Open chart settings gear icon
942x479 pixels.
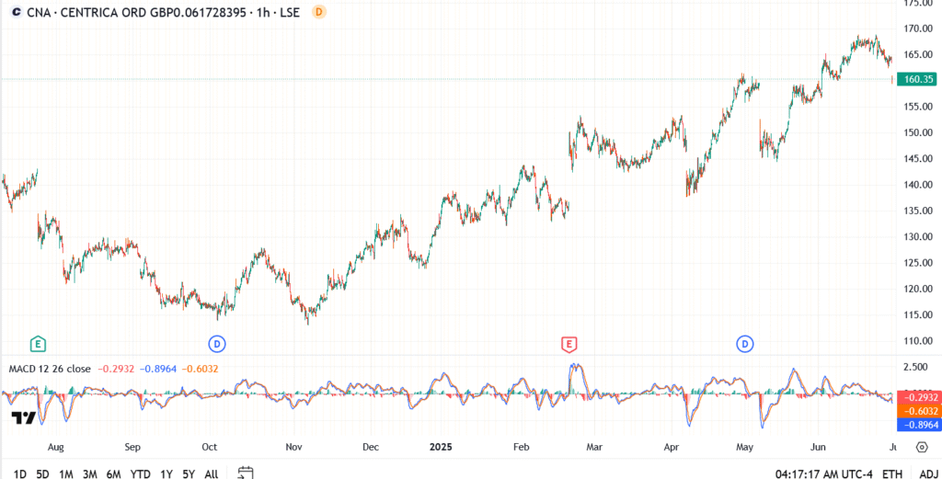[922, 447]
